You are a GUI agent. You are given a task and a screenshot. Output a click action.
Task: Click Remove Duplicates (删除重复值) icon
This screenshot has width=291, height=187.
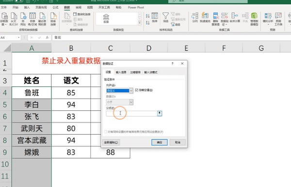216,19
